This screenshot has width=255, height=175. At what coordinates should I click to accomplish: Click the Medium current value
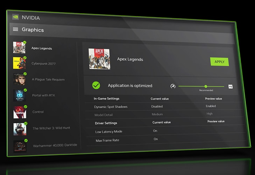click(x=157, y=114)
